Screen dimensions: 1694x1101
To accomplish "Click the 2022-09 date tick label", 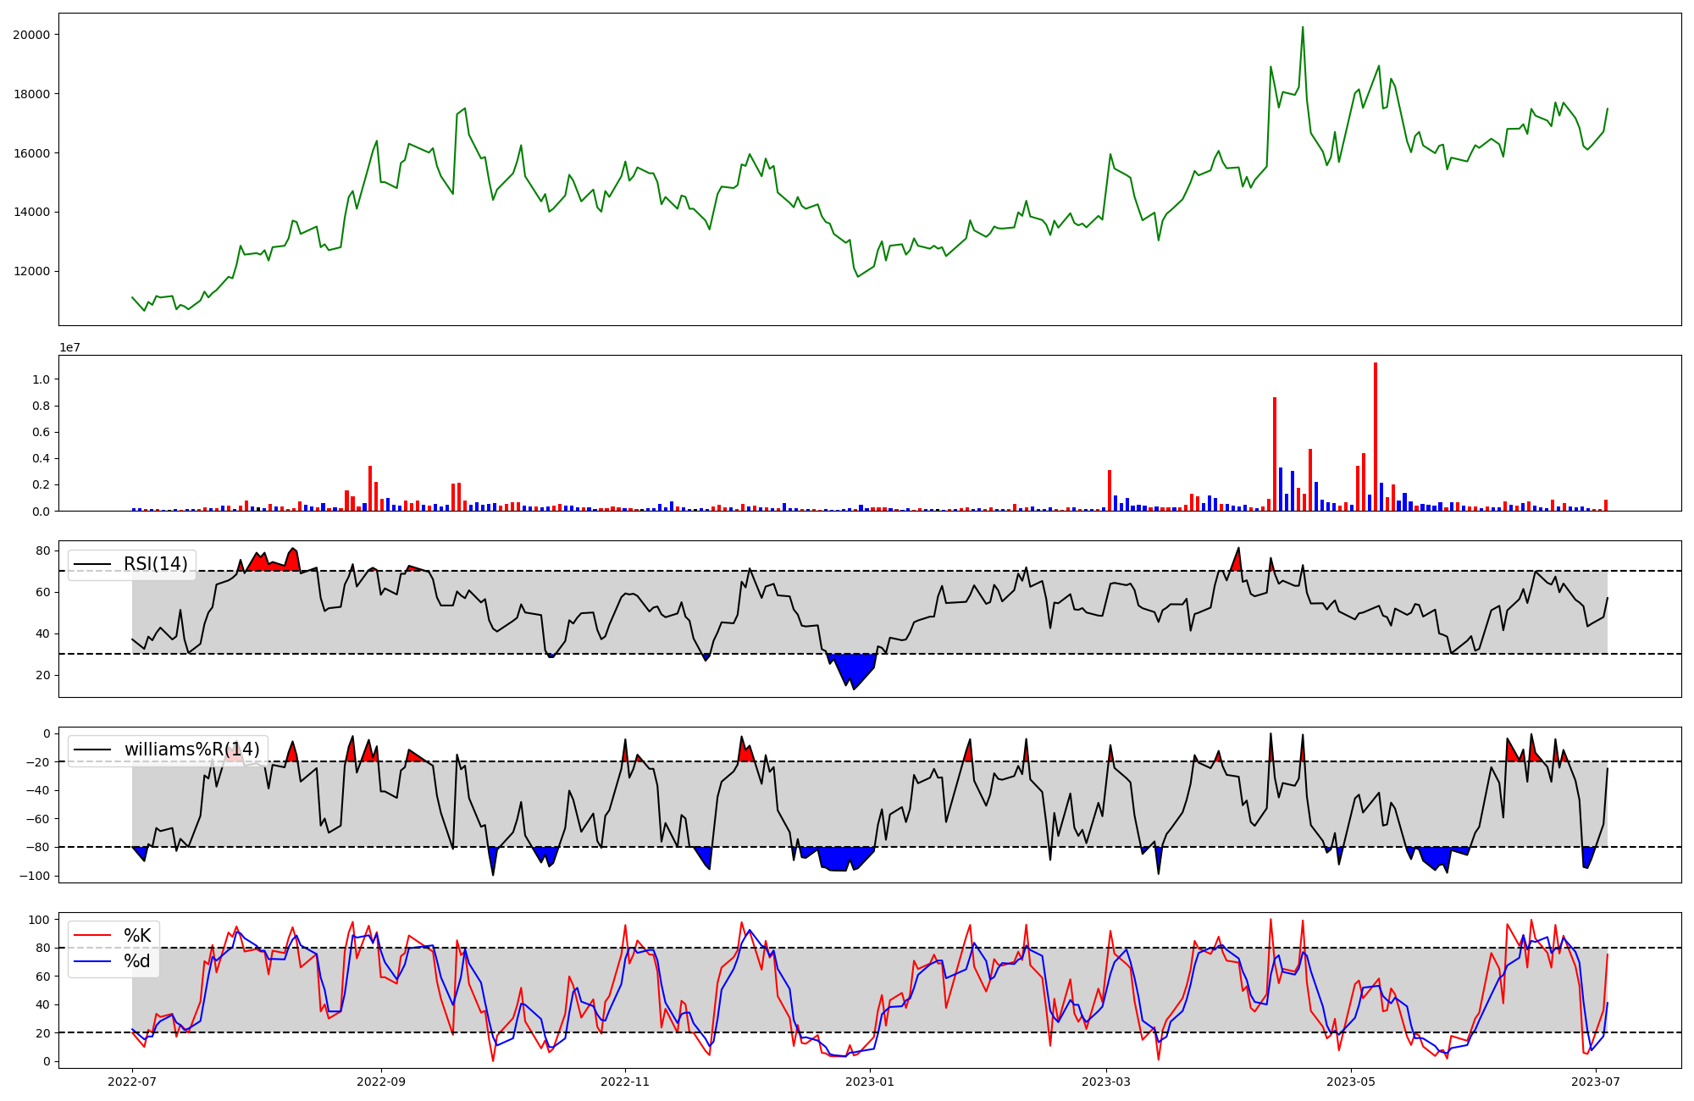I will (x=381, y=1082).
